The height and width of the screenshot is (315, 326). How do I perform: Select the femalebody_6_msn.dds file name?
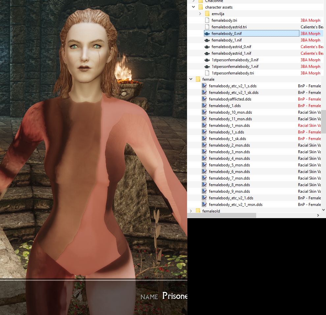(x=229, y=172)
